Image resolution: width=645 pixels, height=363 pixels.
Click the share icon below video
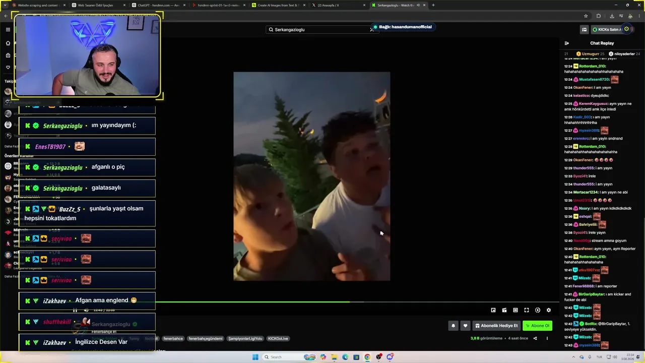tap(535, 338)
